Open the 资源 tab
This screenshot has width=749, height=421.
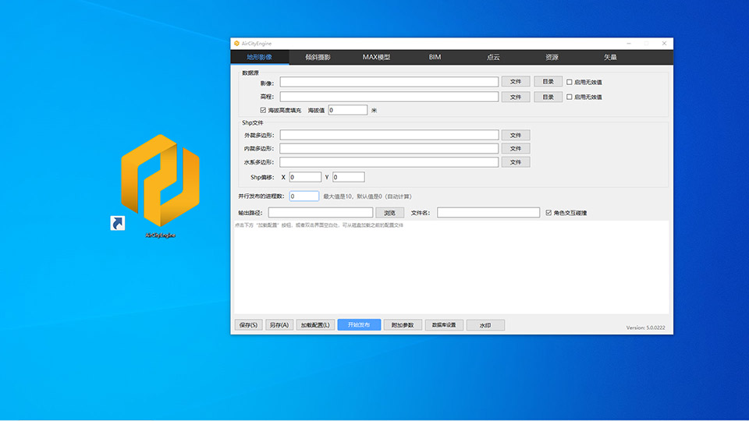[x=552, y=57]
